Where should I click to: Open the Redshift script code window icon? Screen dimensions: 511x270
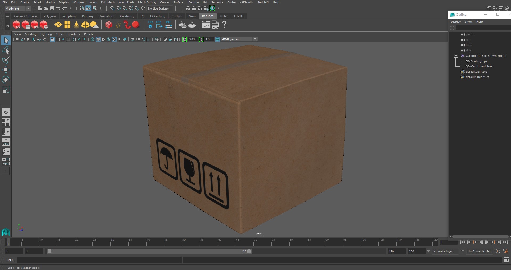click(x=206, y=25)
